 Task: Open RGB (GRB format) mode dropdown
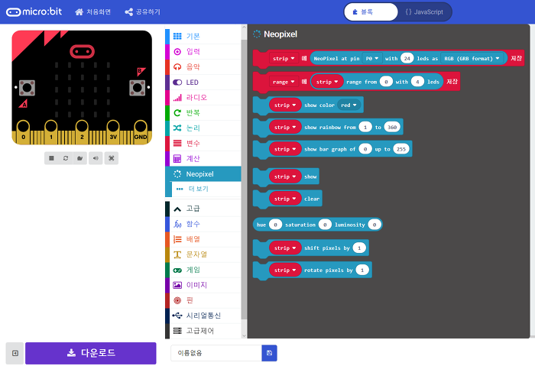coord(472,58)
